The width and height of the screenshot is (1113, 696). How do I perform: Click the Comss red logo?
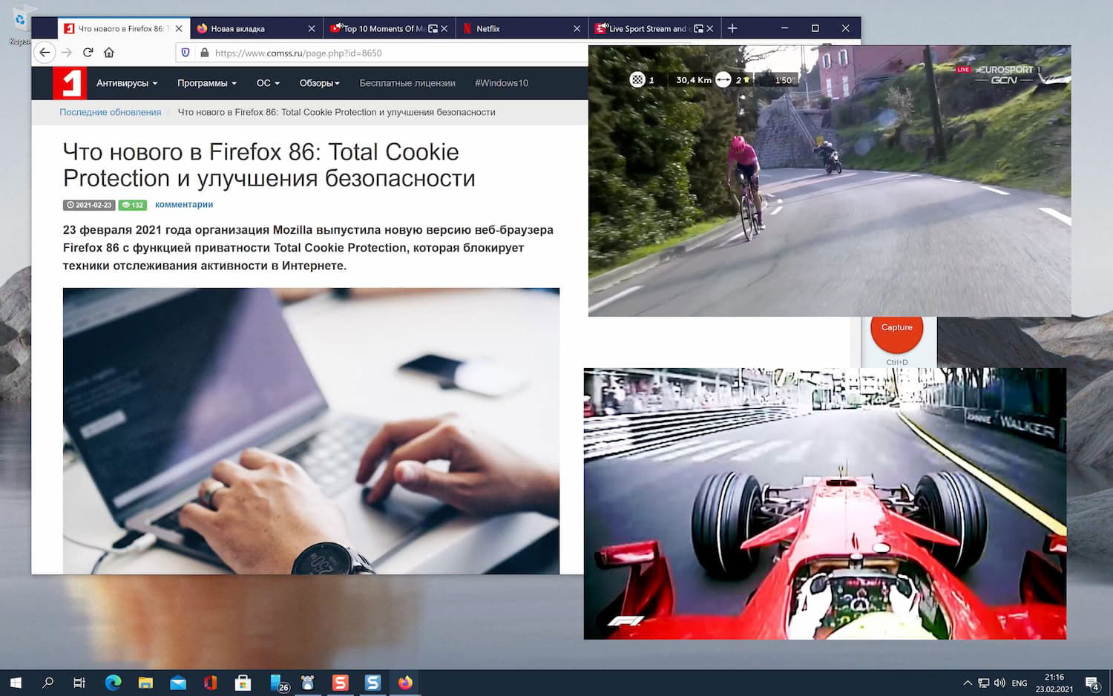point(70,83)
